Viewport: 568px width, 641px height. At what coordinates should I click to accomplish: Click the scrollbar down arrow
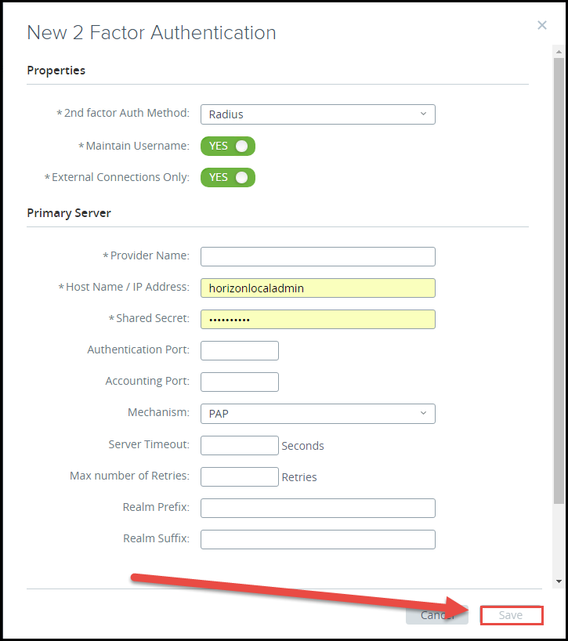point(559,581)
